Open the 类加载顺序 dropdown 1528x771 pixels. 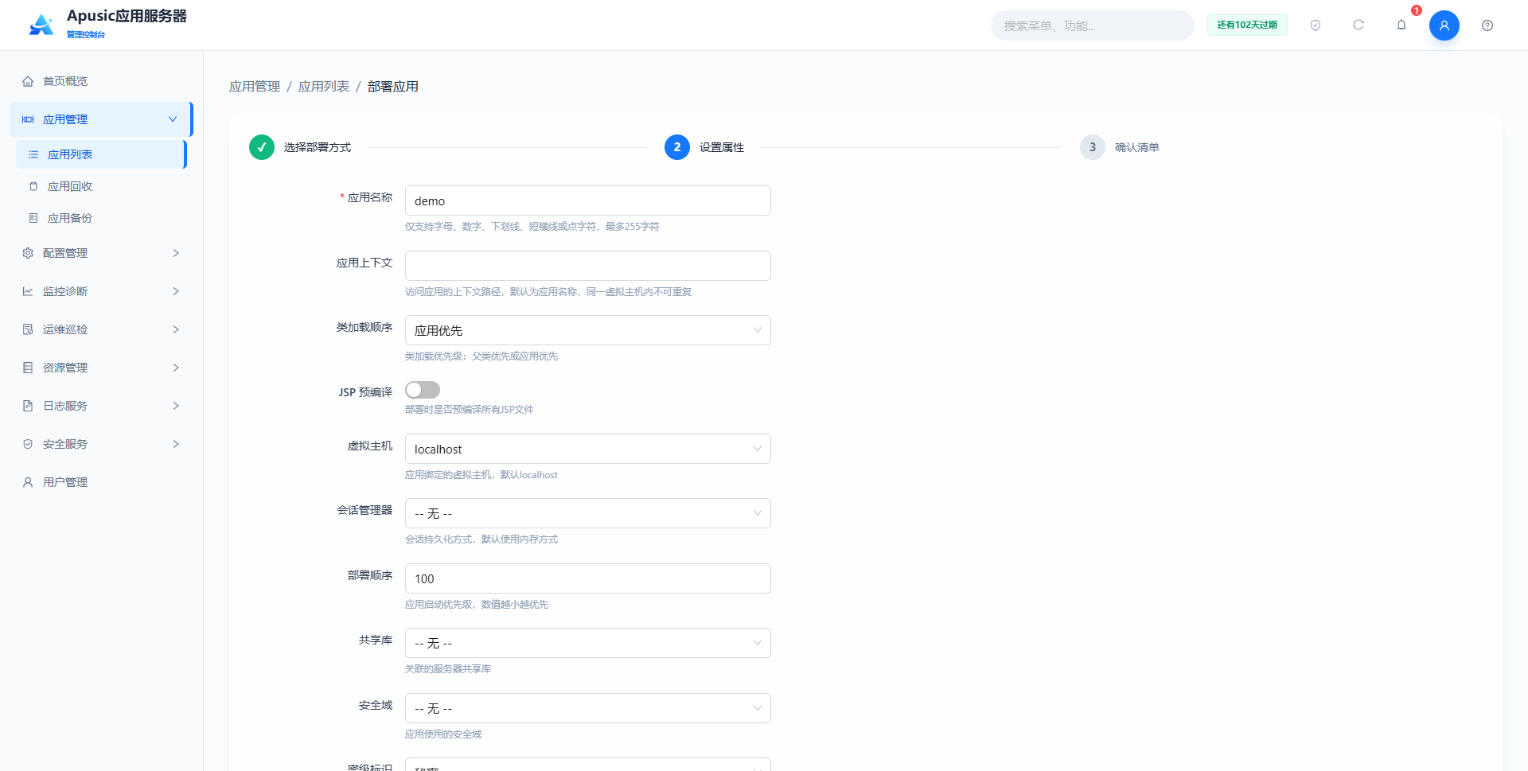coord(588,330)
